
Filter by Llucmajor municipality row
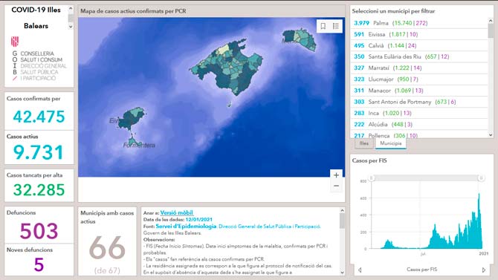click(x=419, y=79)
